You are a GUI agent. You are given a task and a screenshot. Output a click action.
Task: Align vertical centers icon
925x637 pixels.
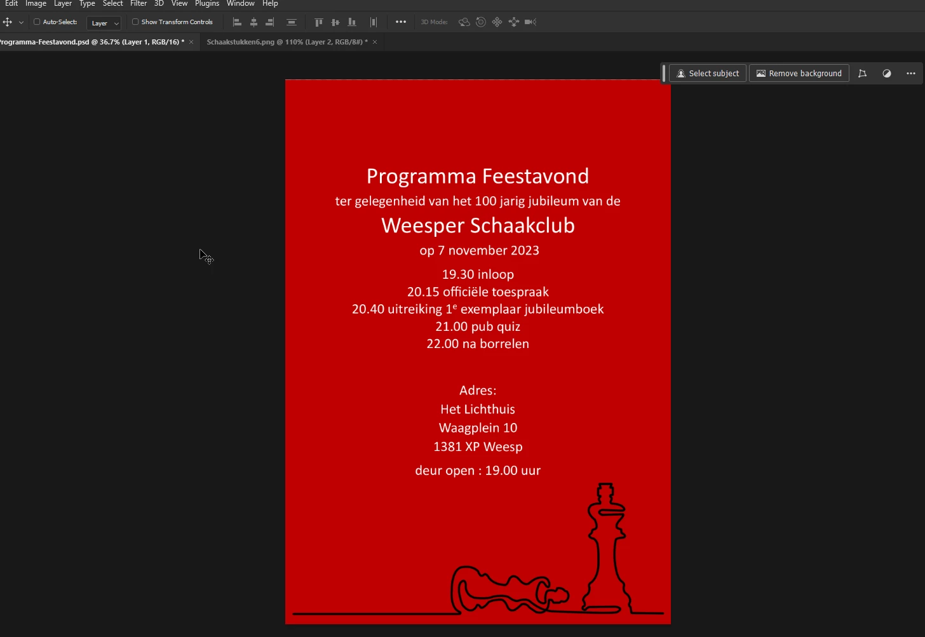click(335, 22)
